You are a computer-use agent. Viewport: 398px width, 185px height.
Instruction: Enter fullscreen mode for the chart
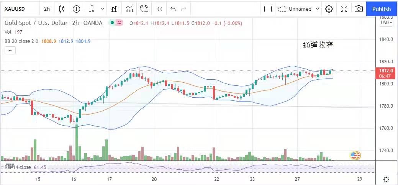click(344, 9)
